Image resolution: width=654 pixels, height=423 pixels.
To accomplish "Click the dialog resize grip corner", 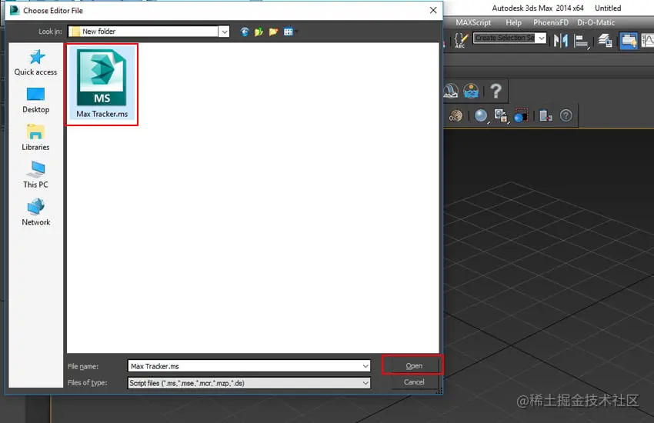I will point(439,391).
